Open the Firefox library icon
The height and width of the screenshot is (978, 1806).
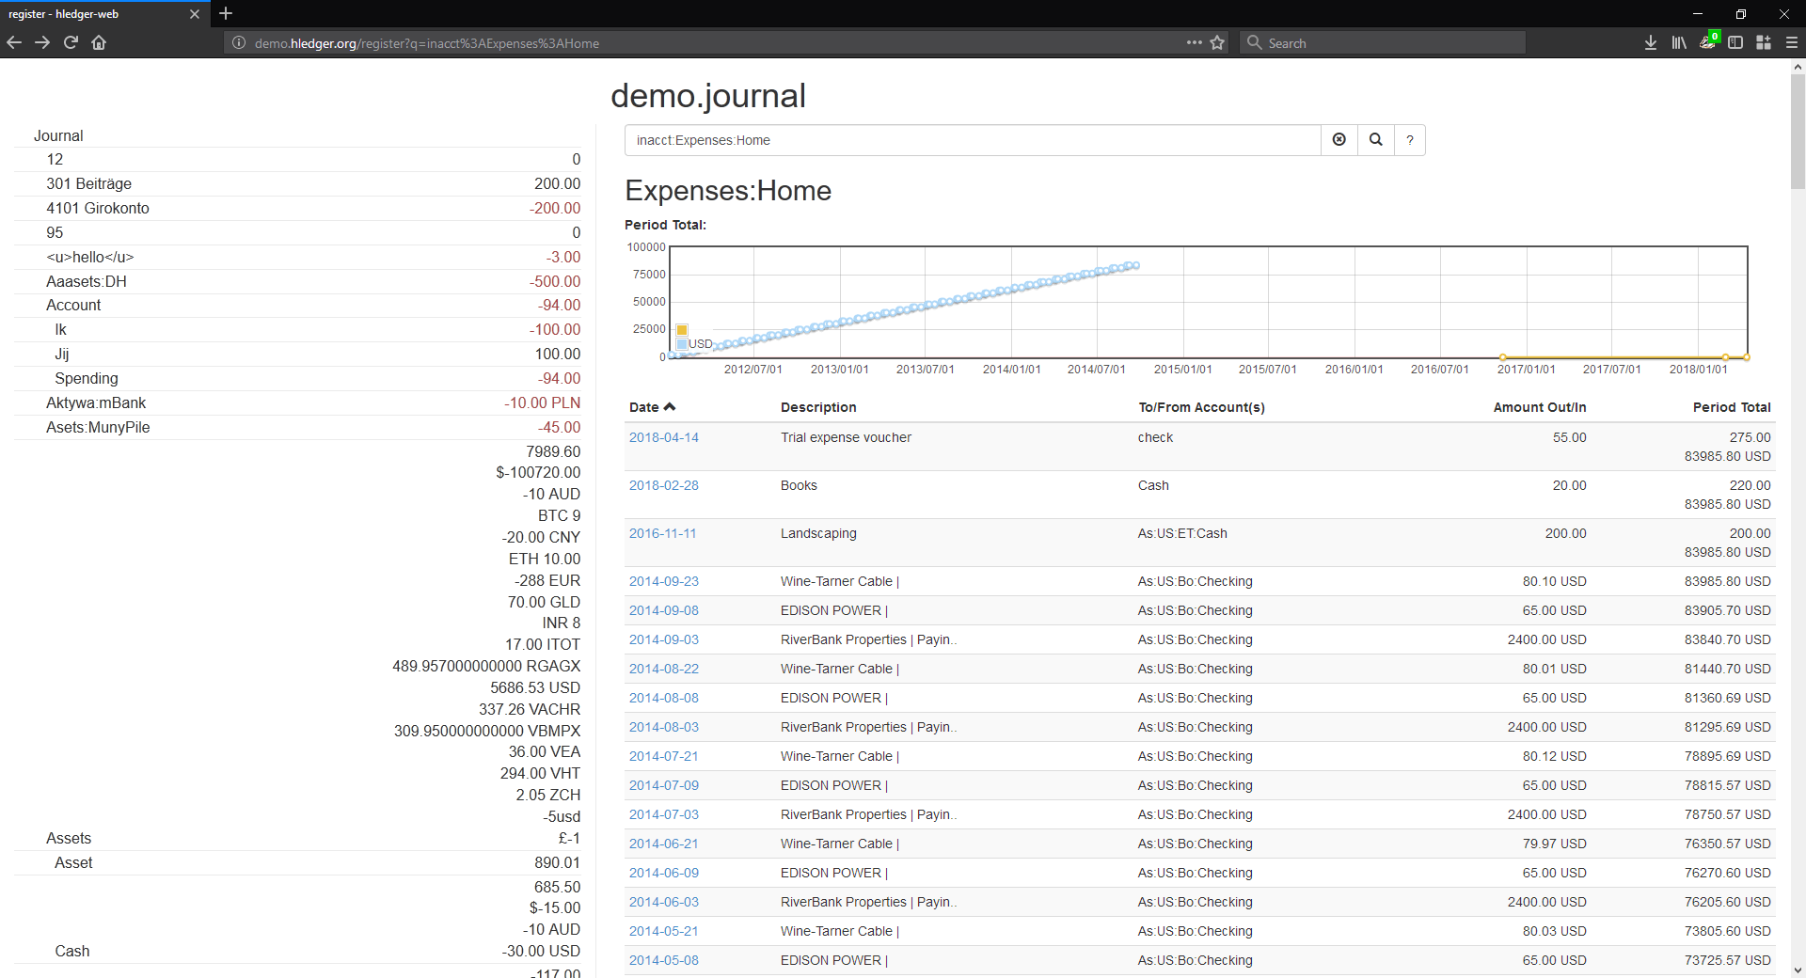pyautogui.click(x=1678, y=43)
